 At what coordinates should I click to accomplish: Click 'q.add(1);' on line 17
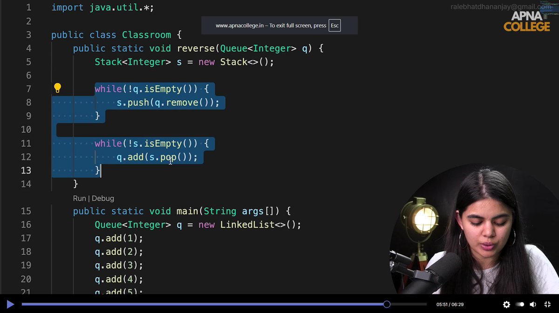pyautogui.click(x=119, y=238)
